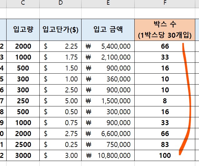Click amount cell ₩ 360,000
The image size is (199, 166).
click(x=108, y=79)
